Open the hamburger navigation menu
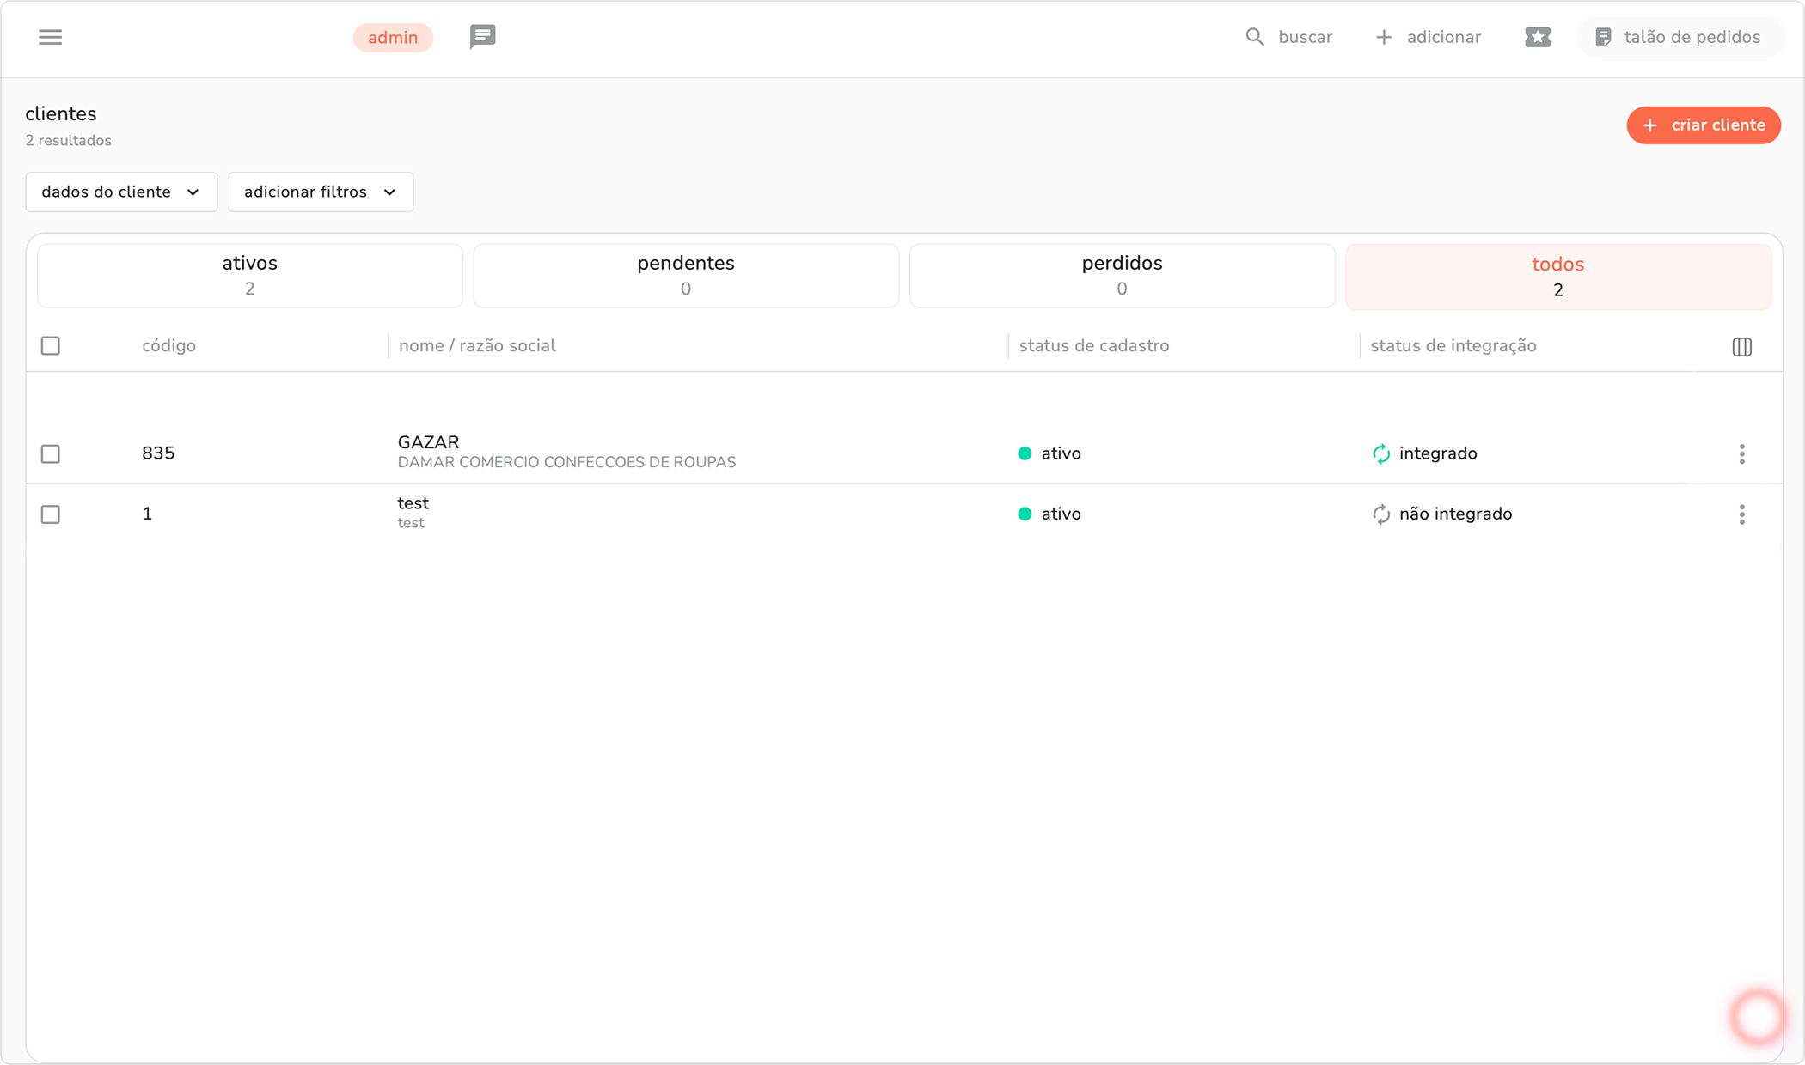1805x1065 pixels. coord(50,37)
